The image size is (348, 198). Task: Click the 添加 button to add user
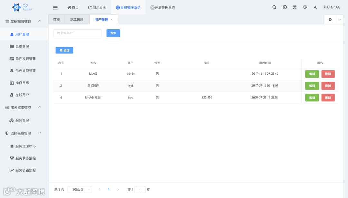tap(64, 50)
